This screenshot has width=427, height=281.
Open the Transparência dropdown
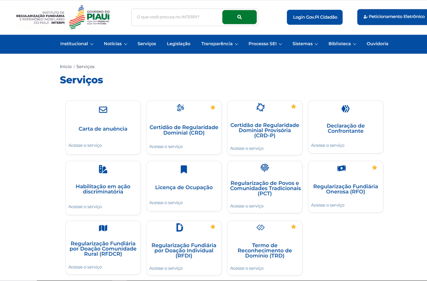[x=219, y=44]
